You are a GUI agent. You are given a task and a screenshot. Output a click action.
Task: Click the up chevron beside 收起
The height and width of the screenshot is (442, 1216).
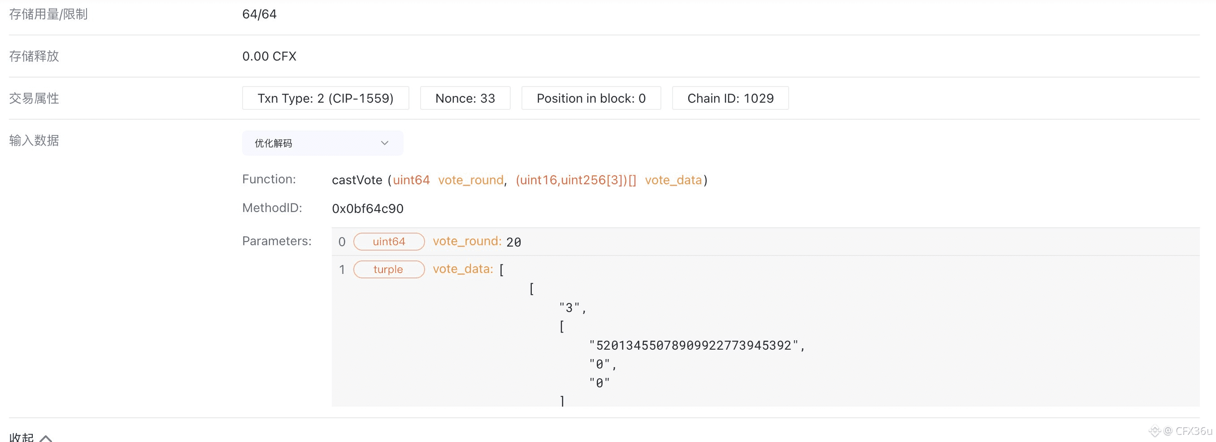pos(46,438)
